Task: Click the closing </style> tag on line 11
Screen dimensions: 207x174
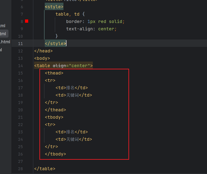Action: pyautogui.click(x=56, y=44)
